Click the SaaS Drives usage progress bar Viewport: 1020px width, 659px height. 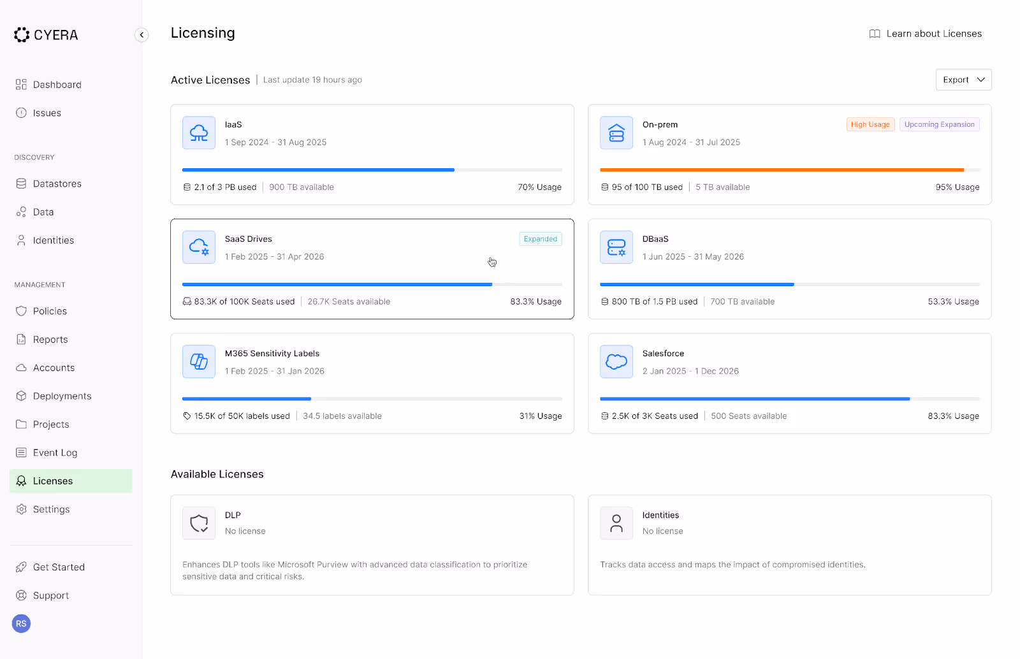[x=372, y=284]
